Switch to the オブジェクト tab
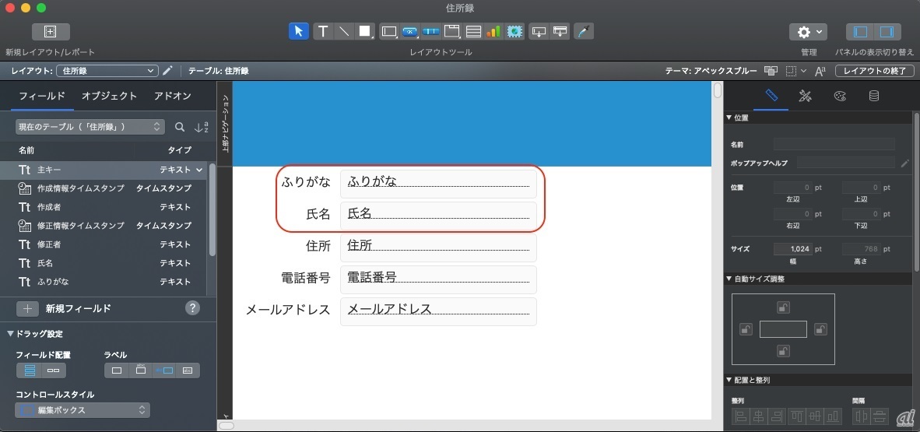The width and height of the screenshot is (920, 432). 109,96
